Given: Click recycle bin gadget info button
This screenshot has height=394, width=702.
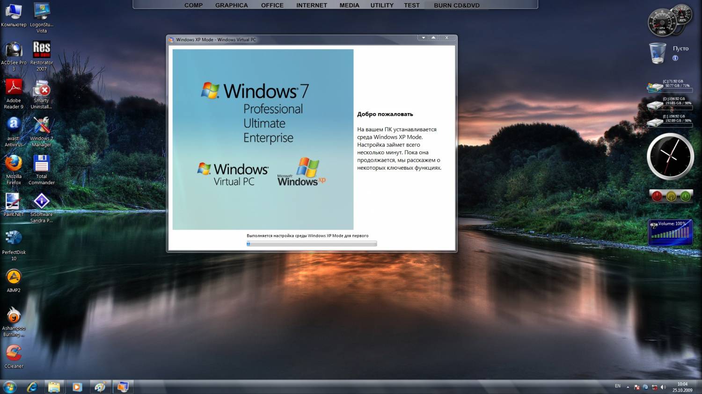Looking at the screenshot, I should [675, 58].
